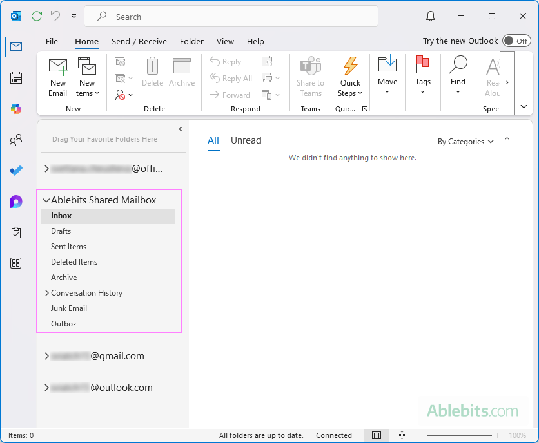Image resolution: width=539 pixels, height=443 pixels.
Task: Open the Quick Steps dialog launcher
Action: 365,109
